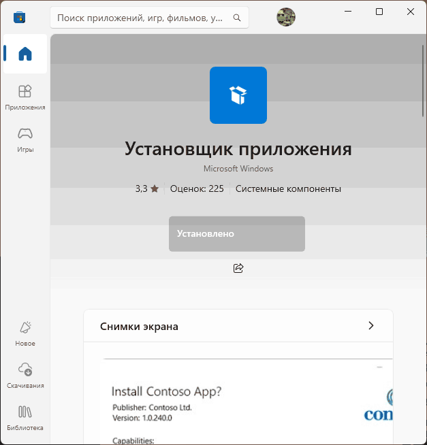Viewport: 427px width, 445px height.
Task: Open the Home tab in sidebar
Action: [25, 54]
